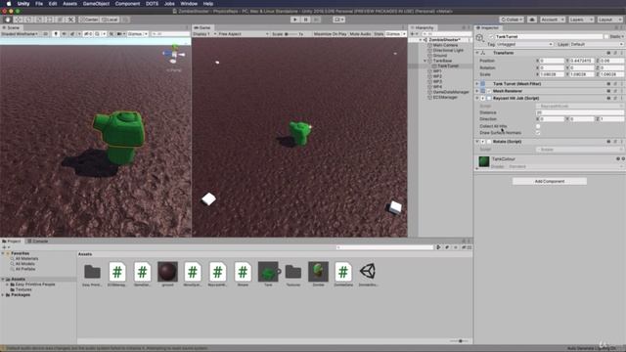Open the Layers dropdown
Viewport: 626px width, 352px height.
point(581,20)
